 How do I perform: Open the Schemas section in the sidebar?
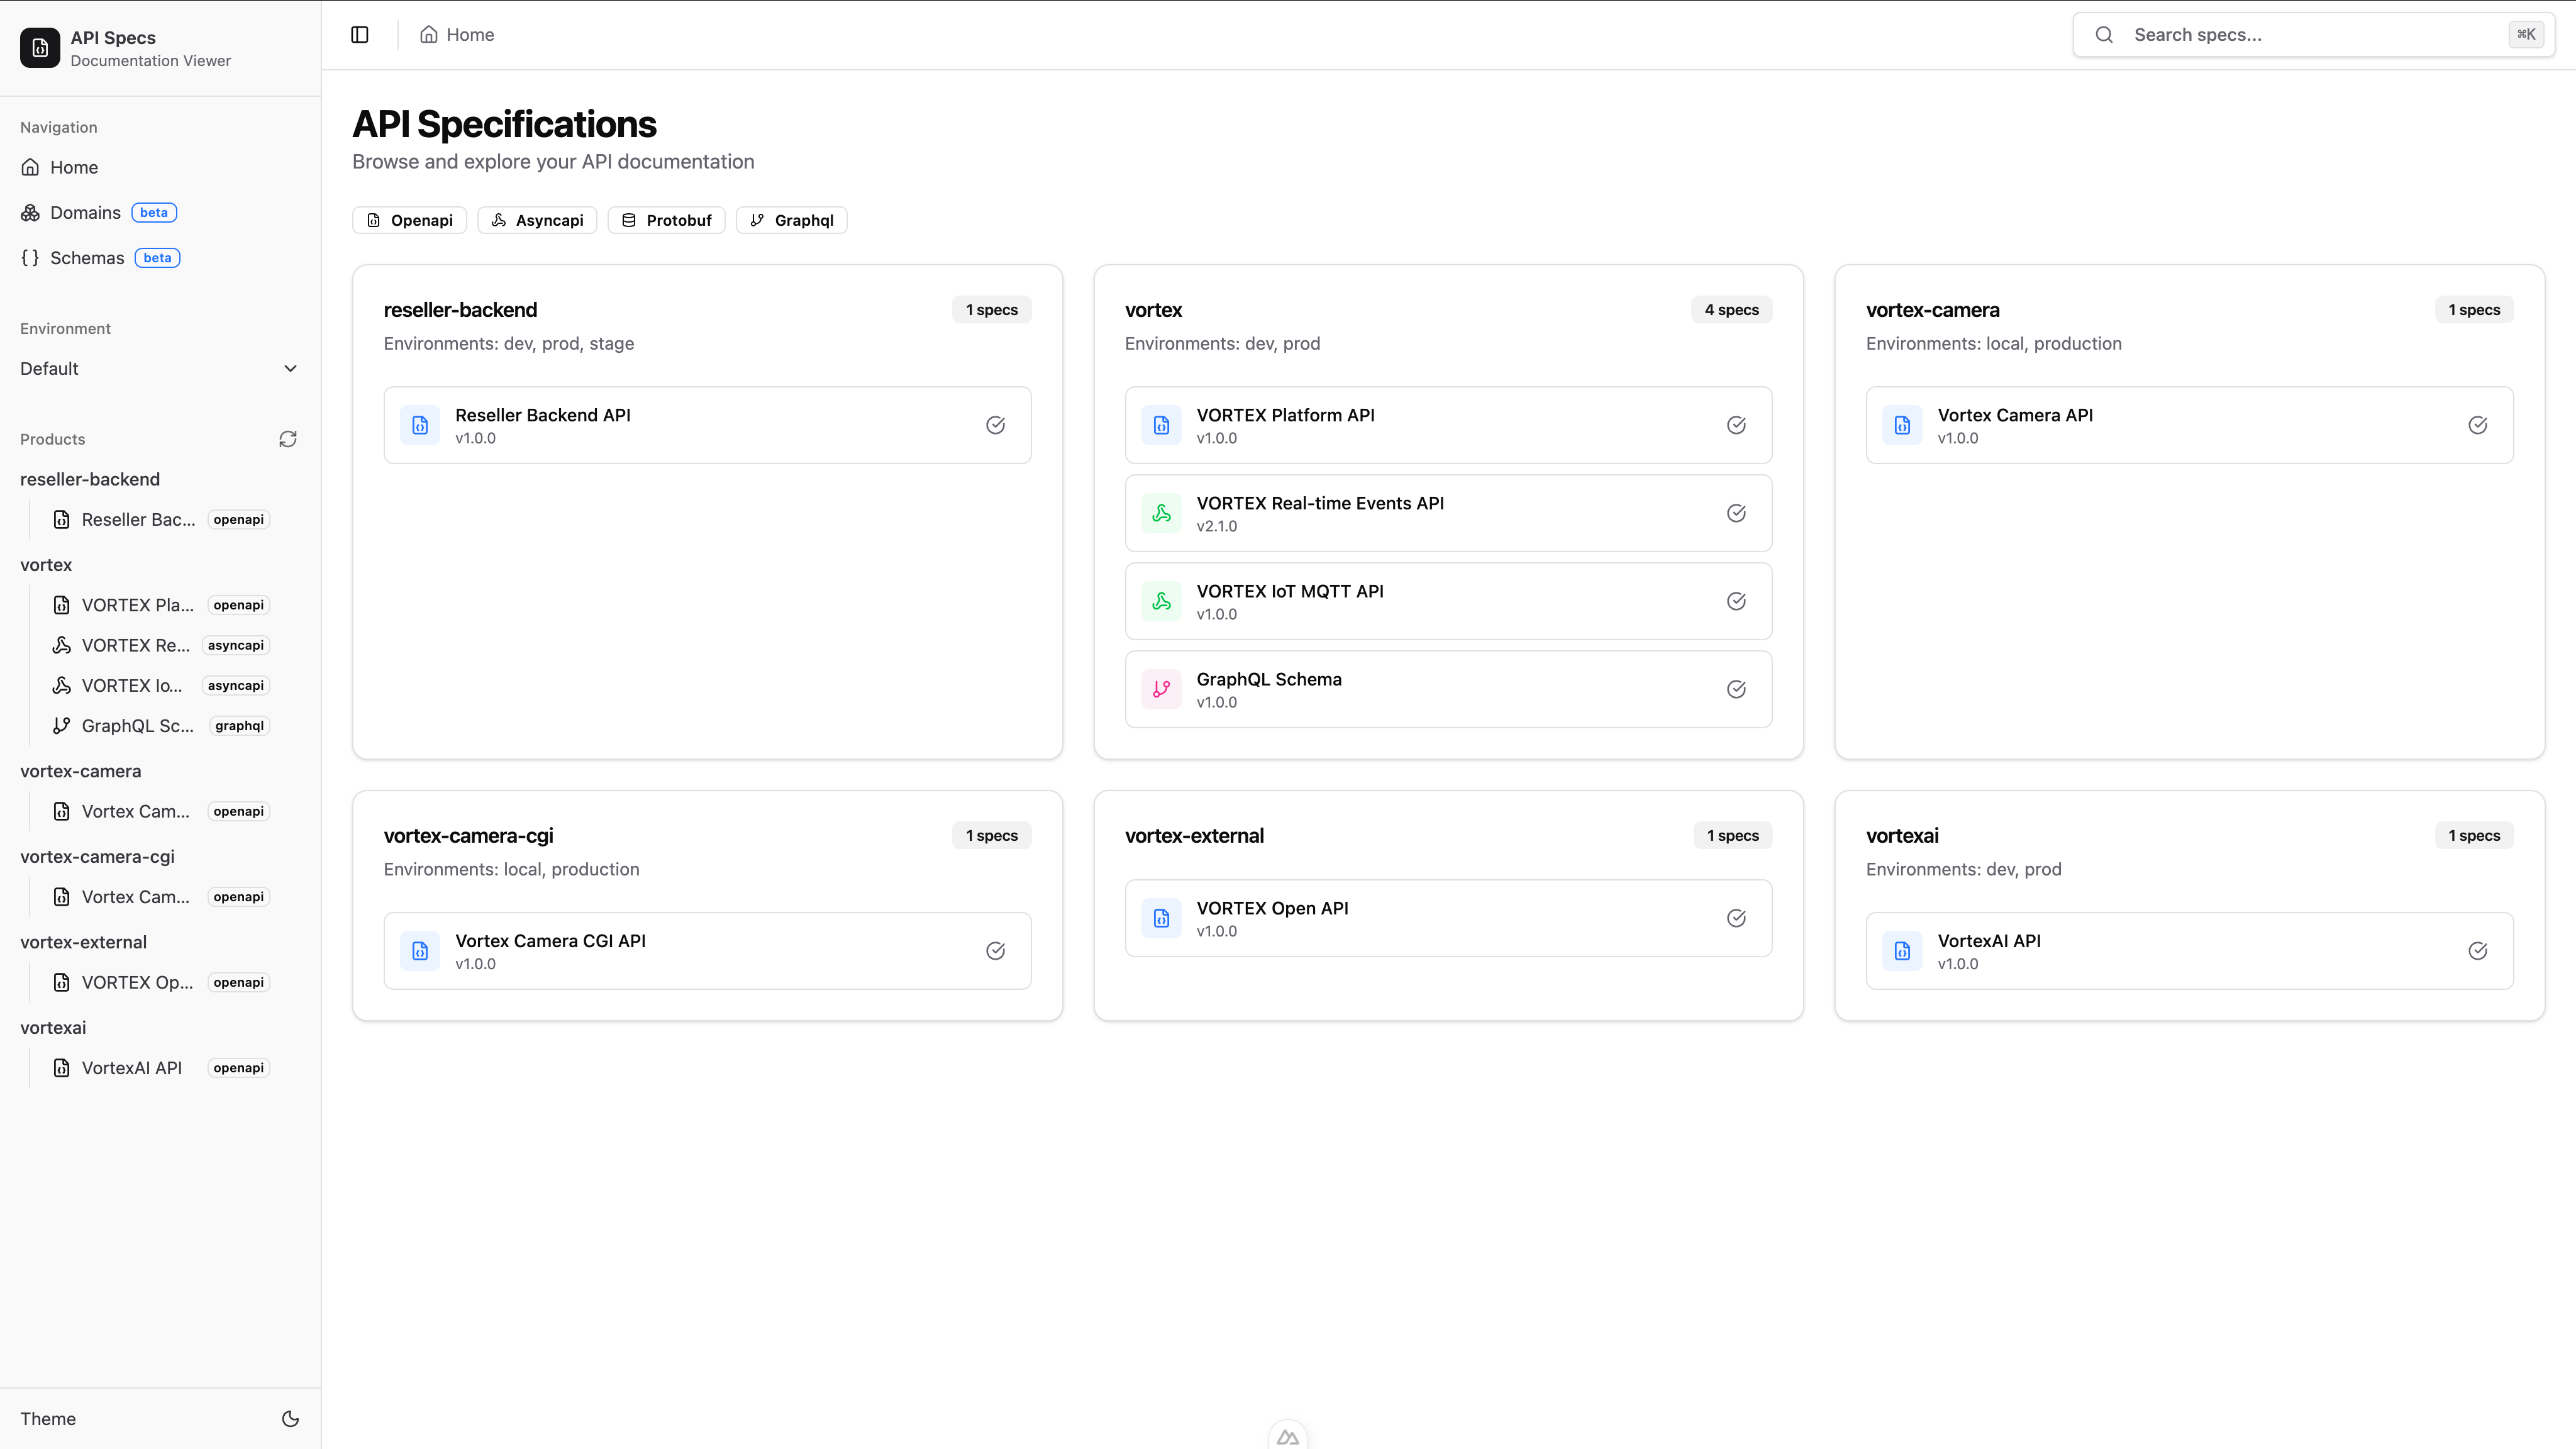click(x=87, y=257)
